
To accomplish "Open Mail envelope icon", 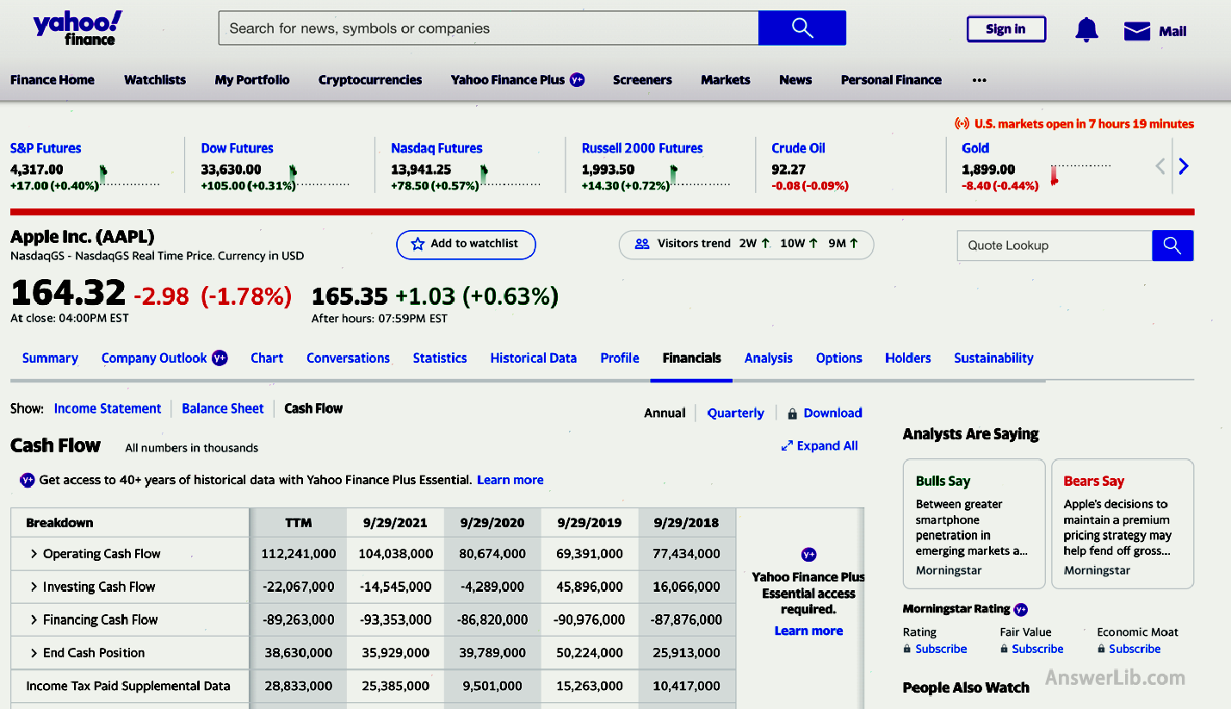I will click(1137, 31).
